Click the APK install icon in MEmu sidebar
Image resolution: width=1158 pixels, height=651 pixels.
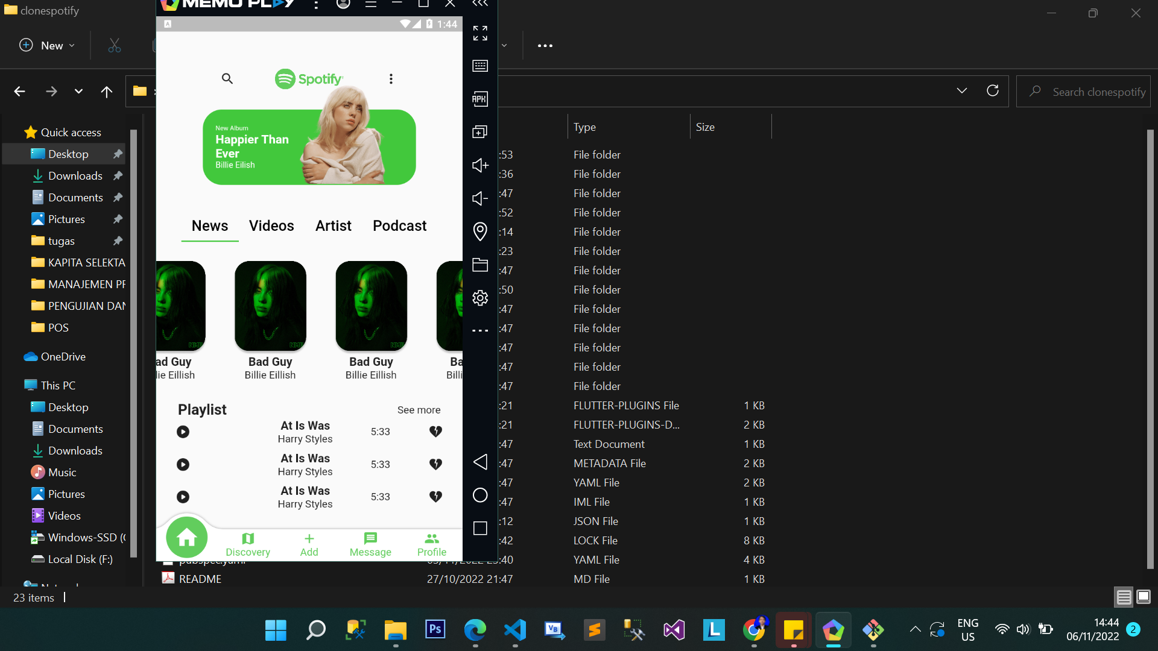click(479, 99)
